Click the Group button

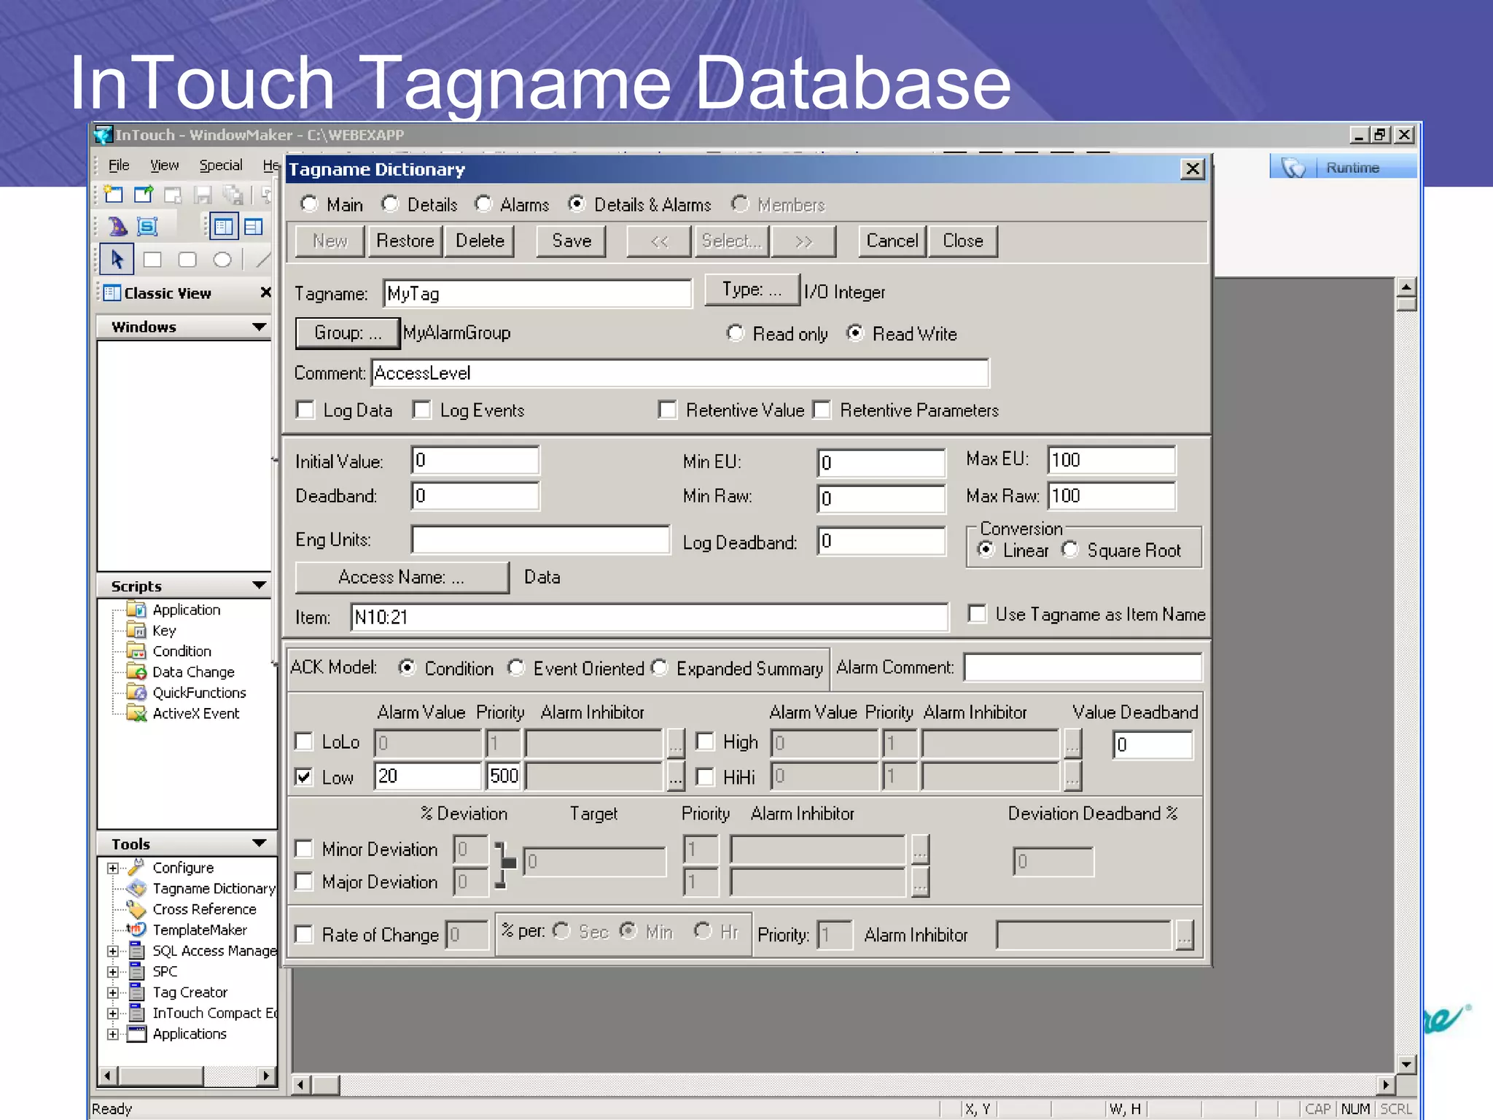(x=348, y=332)
